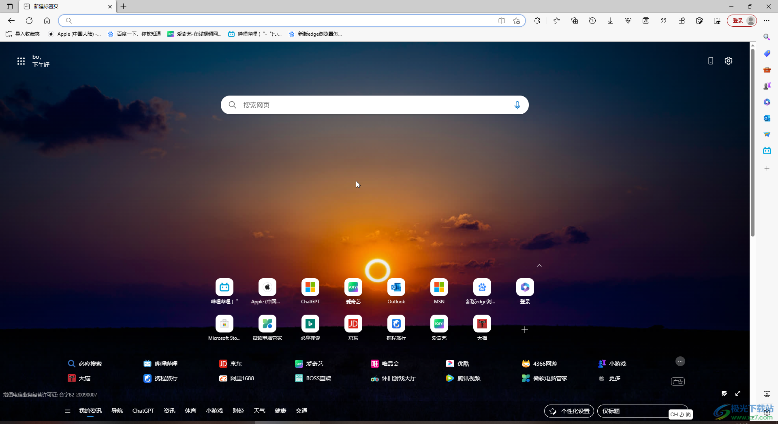Image resolution: width=778 pixels, height=424 pixels.
Task: Switch to the 导航 feed tab
Action: pos(117,411)
